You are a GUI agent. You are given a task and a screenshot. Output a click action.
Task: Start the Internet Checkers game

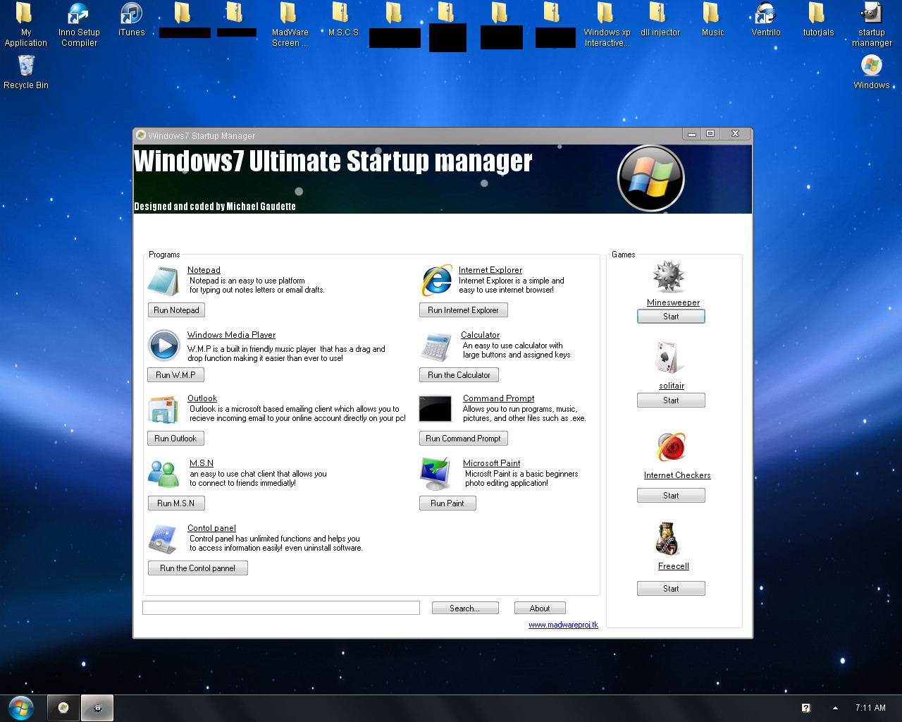(671, 496)
